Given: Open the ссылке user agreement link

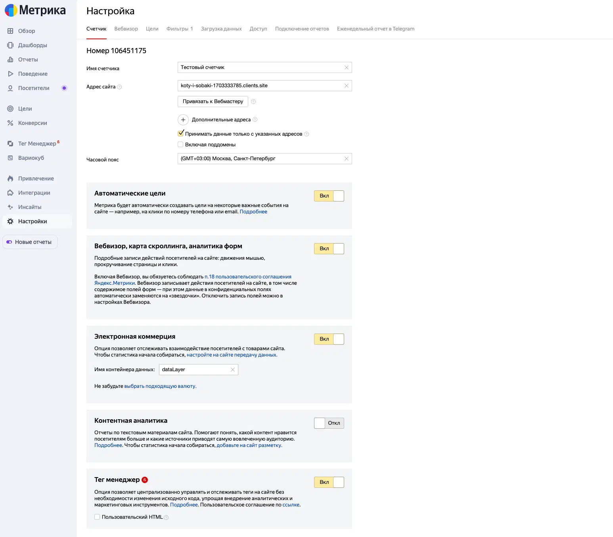Looking at the screenshot, I should [291, 505].
